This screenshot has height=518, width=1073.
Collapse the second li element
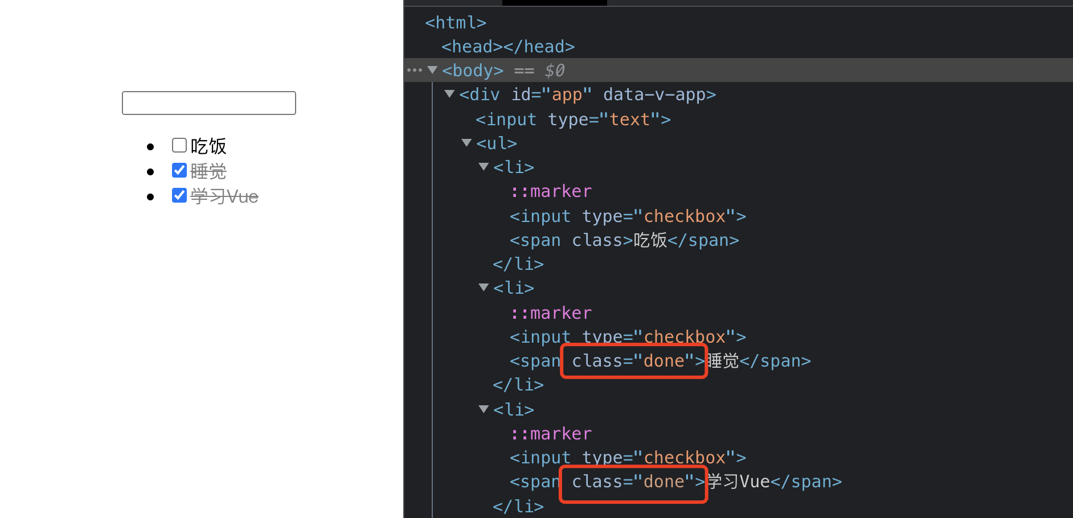point(484,287)
